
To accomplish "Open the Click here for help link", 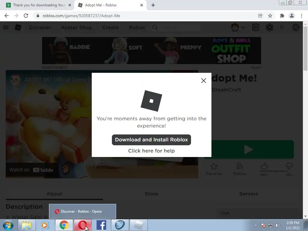I will [x=151, y=151].
